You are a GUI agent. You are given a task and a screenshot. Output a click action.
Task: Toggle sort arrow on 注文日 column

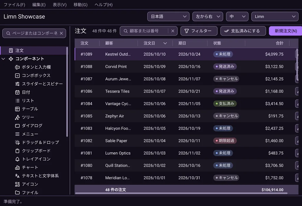click(x=165, y=43)
